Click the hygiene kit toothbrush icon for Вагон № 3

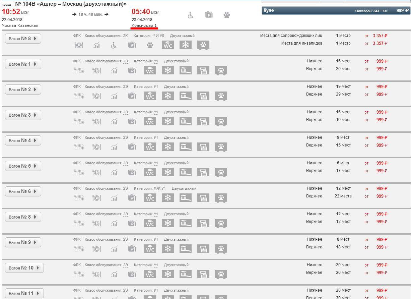(186, 121)
